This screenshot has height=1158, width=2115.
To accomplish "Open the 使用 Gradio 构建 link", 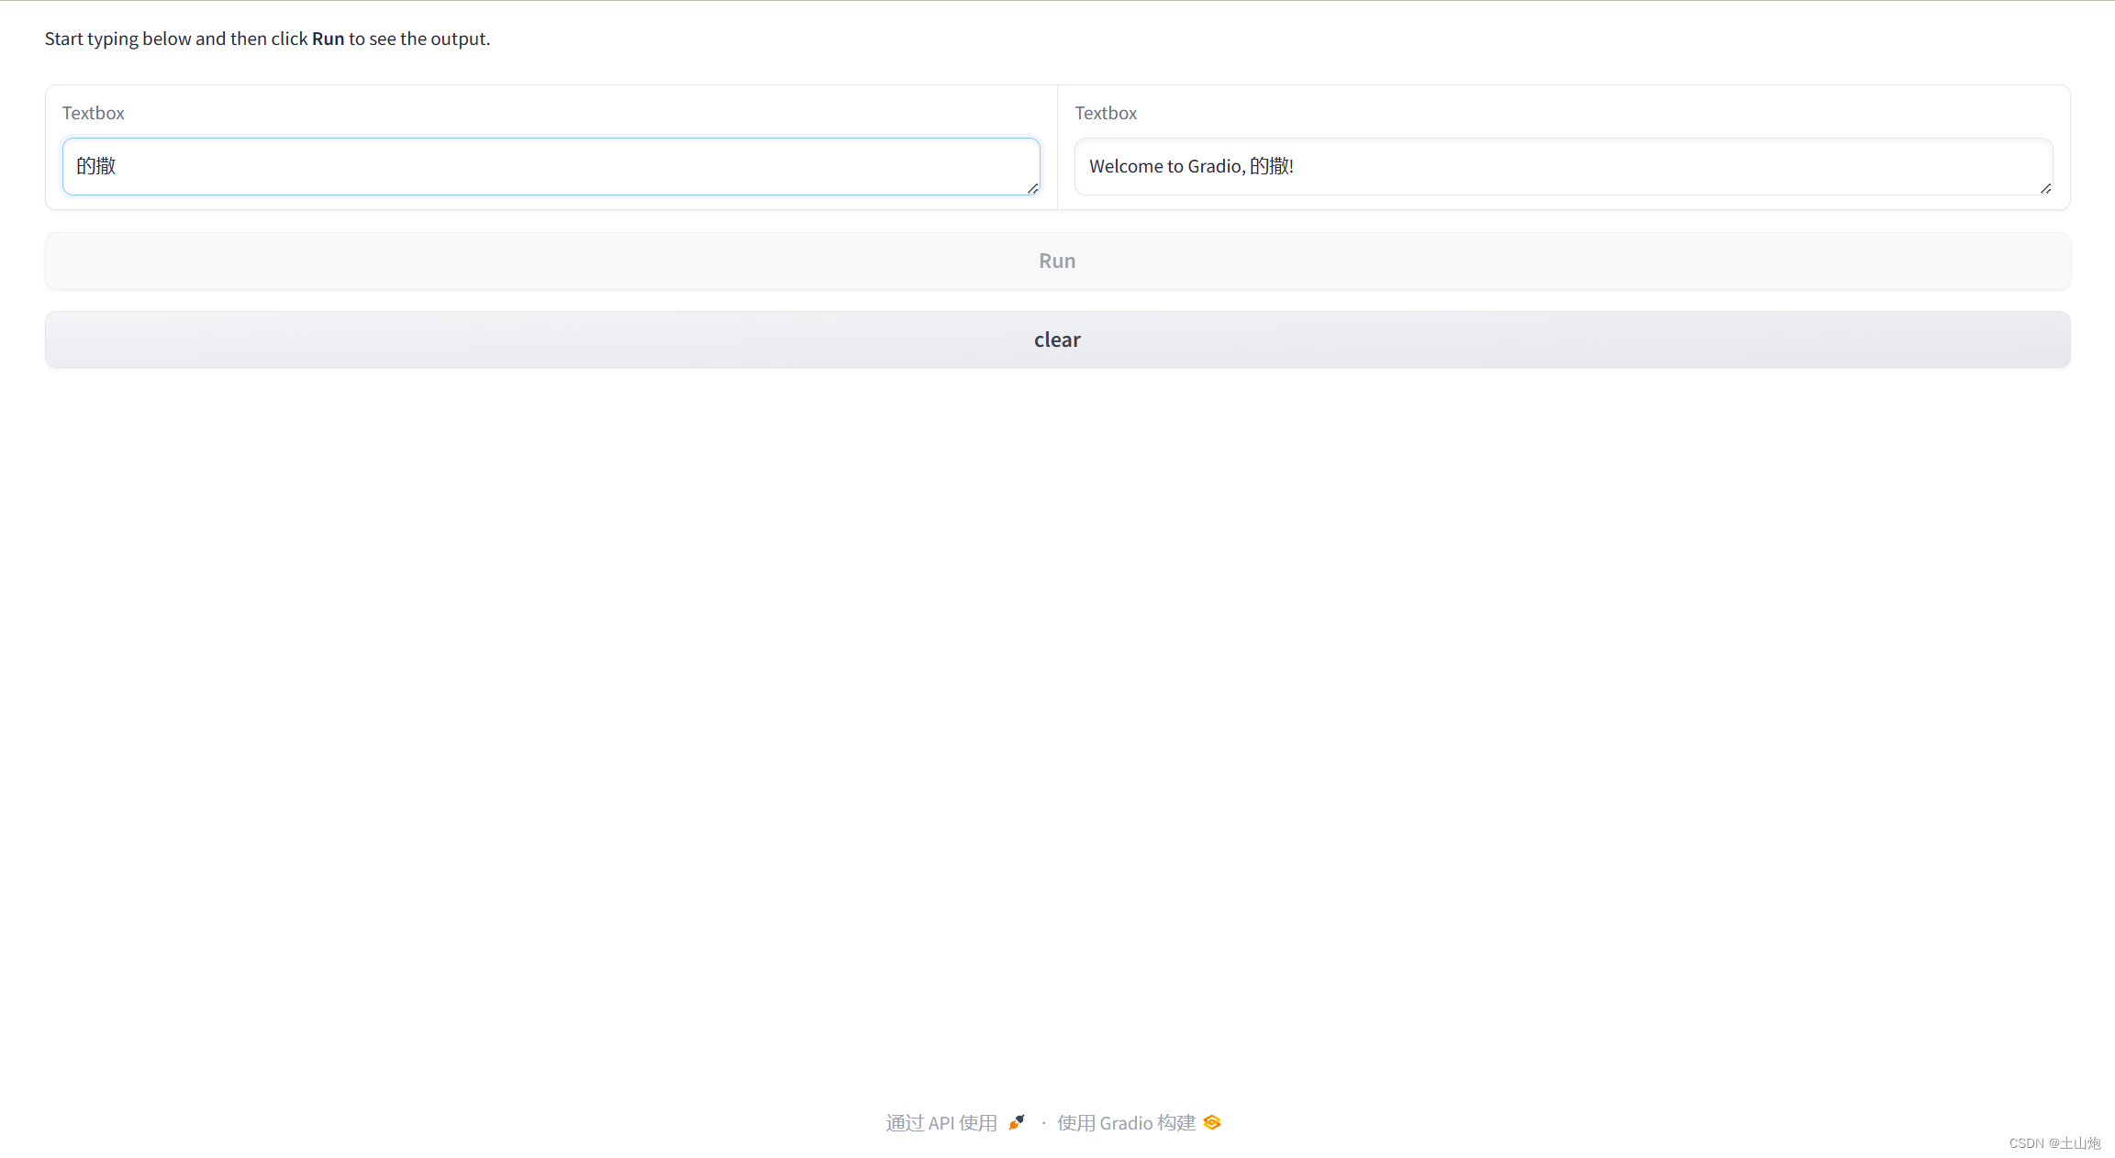I will coord(1125,1122).
